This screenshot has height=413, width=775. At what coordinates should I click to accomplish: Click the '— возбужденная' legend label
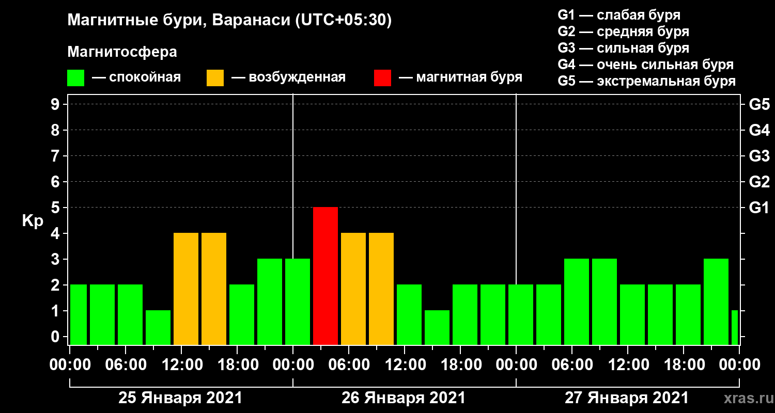[288, 78]
